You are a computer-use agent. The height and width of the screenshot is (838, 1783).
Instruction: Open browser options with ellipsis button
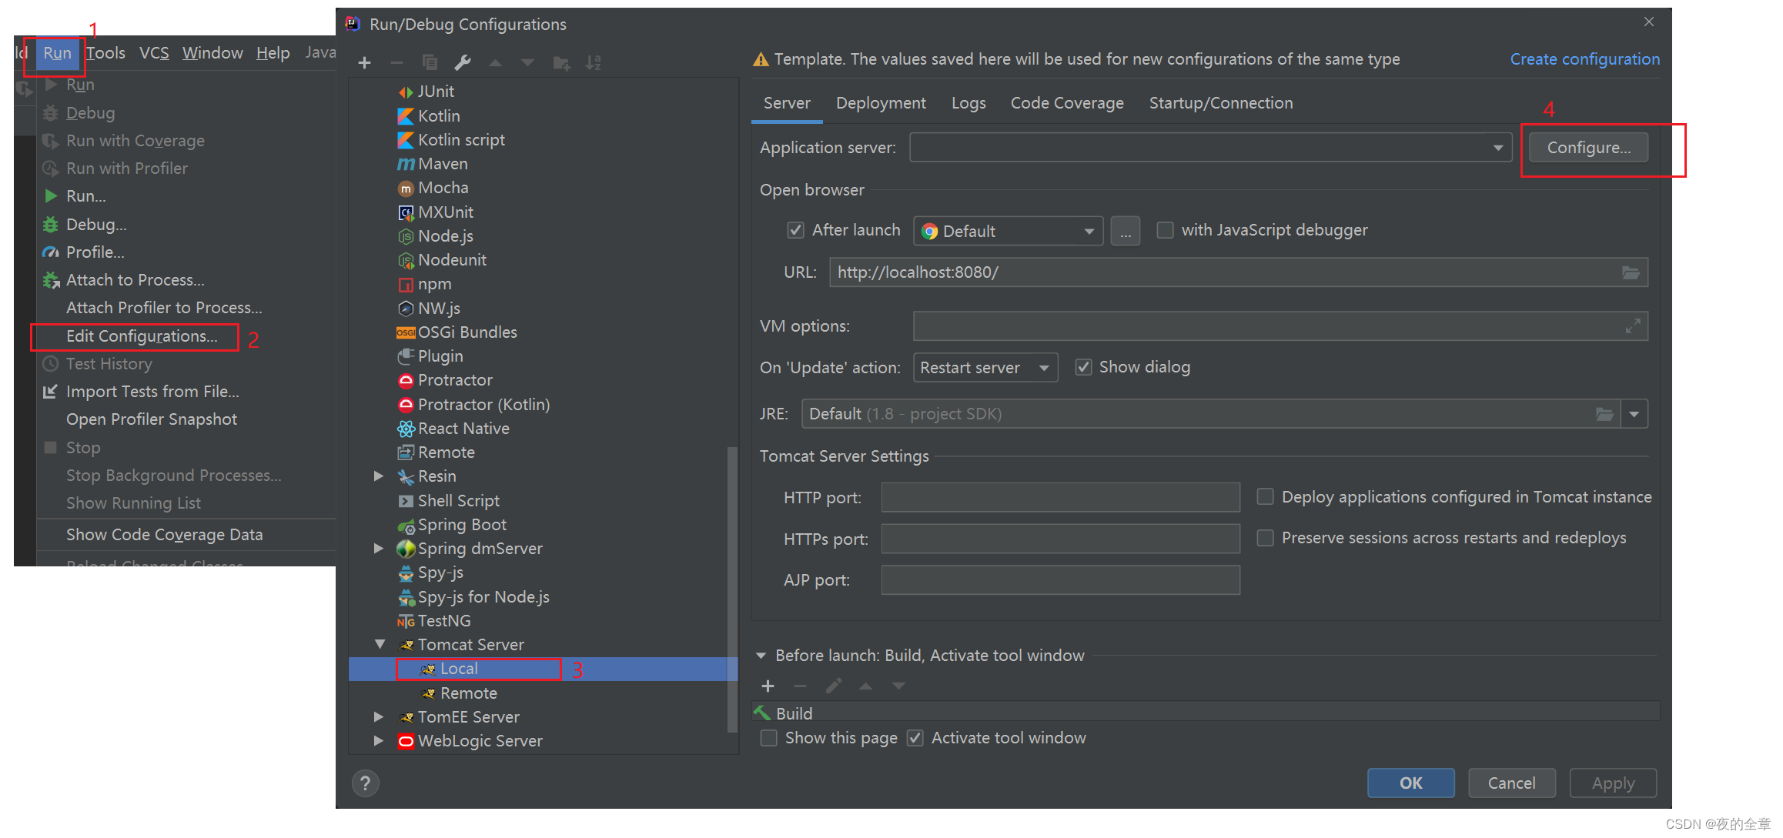pos(1125,231)
